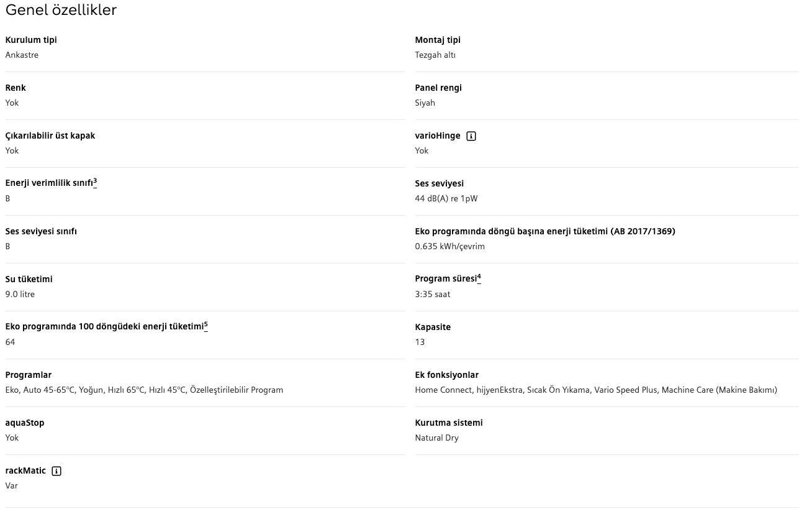Click the Montaj tipi value Tezgah altı
799x509 pixels.
coord(435,55)
